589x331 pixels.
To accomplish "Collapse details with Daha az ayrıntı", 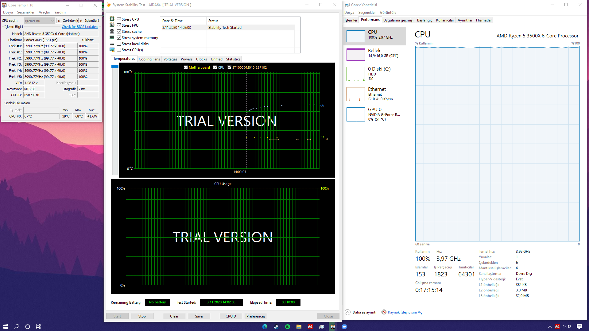I will [364, 312].
